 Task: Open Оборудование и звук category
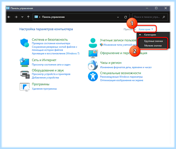coord(48,70)
